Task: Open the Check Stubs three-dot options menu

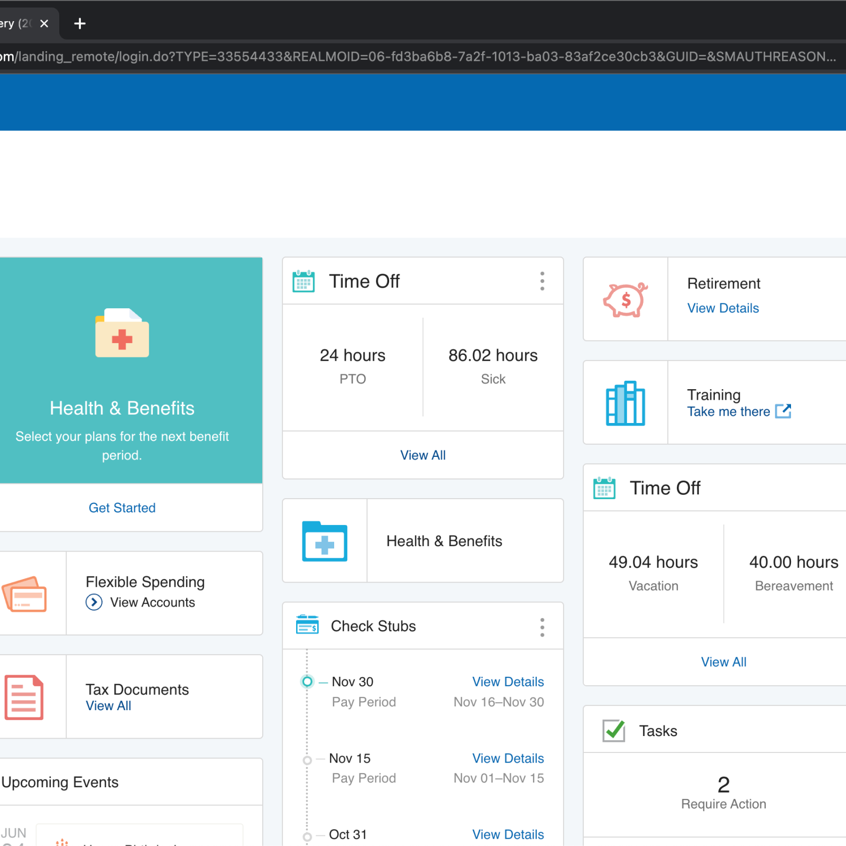Action: (x=542, y=627)
